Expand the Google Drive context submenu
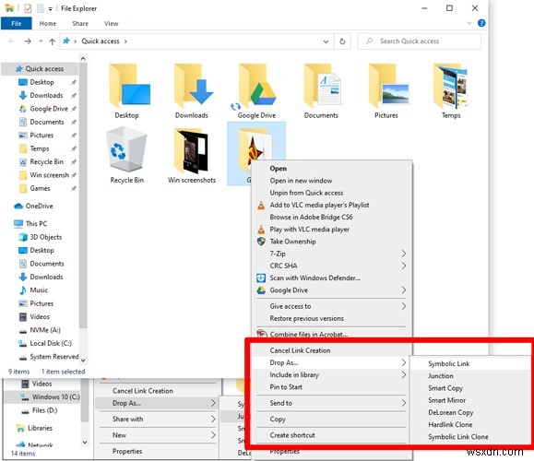The width and height of the screenshot is (534, 461). (404, 290)
